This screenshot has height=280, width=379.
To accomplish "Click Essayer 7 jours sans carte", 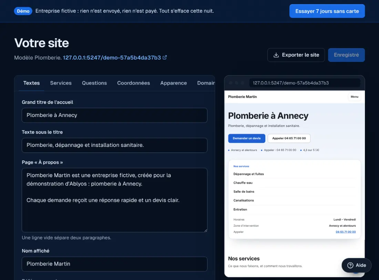I will tap(327, 11).
